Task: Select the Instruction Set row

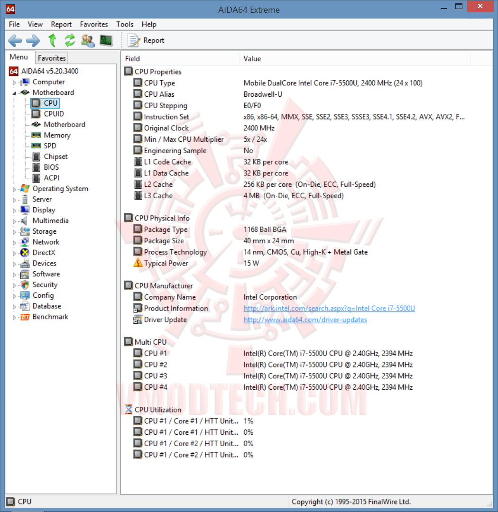Action: pos(306,117)
